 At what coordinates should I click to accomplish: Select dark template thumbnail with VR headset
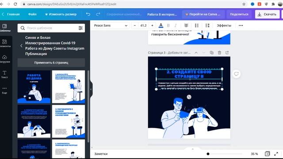coord(34,121)
